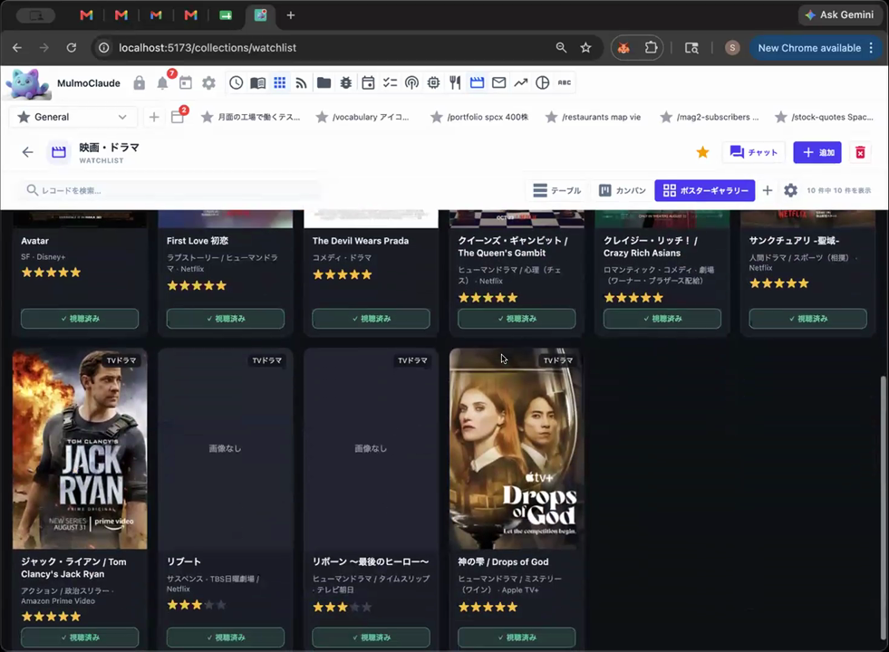Toggle 視聴済み on the リブート card

[x=226, y=638]
